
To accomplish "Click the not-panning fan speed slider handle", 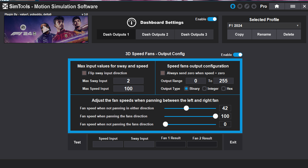I will click(186, 108).
